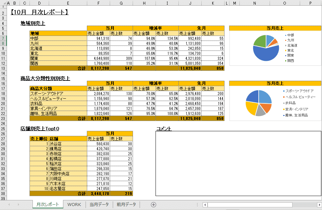Viewport: 322px width, 210px height.
Task: Select cell with value 2,084,270
Action: (x=98, y=94)
